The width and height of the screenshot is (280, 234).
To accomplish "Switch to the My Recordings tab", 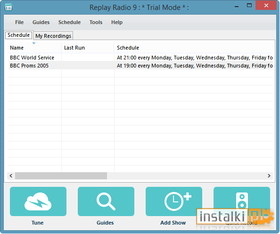I will (x=53, y=36).
